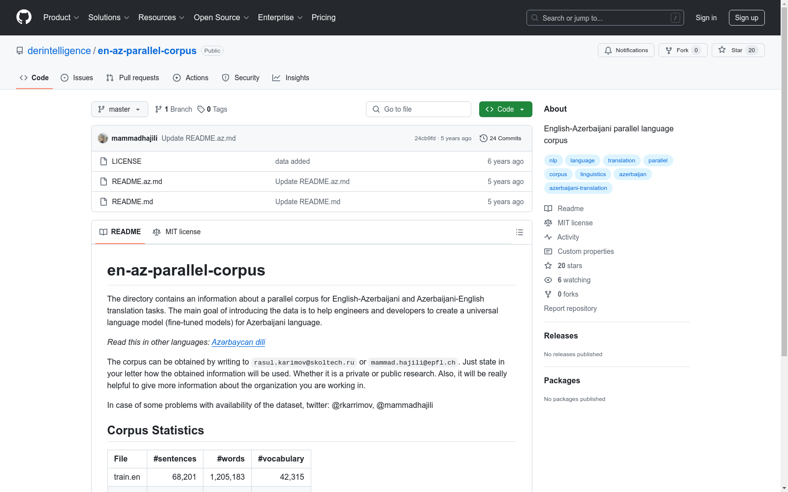788x492 pixels.
Task: Open commit history with 24 Commits
Action: point(500,138)
